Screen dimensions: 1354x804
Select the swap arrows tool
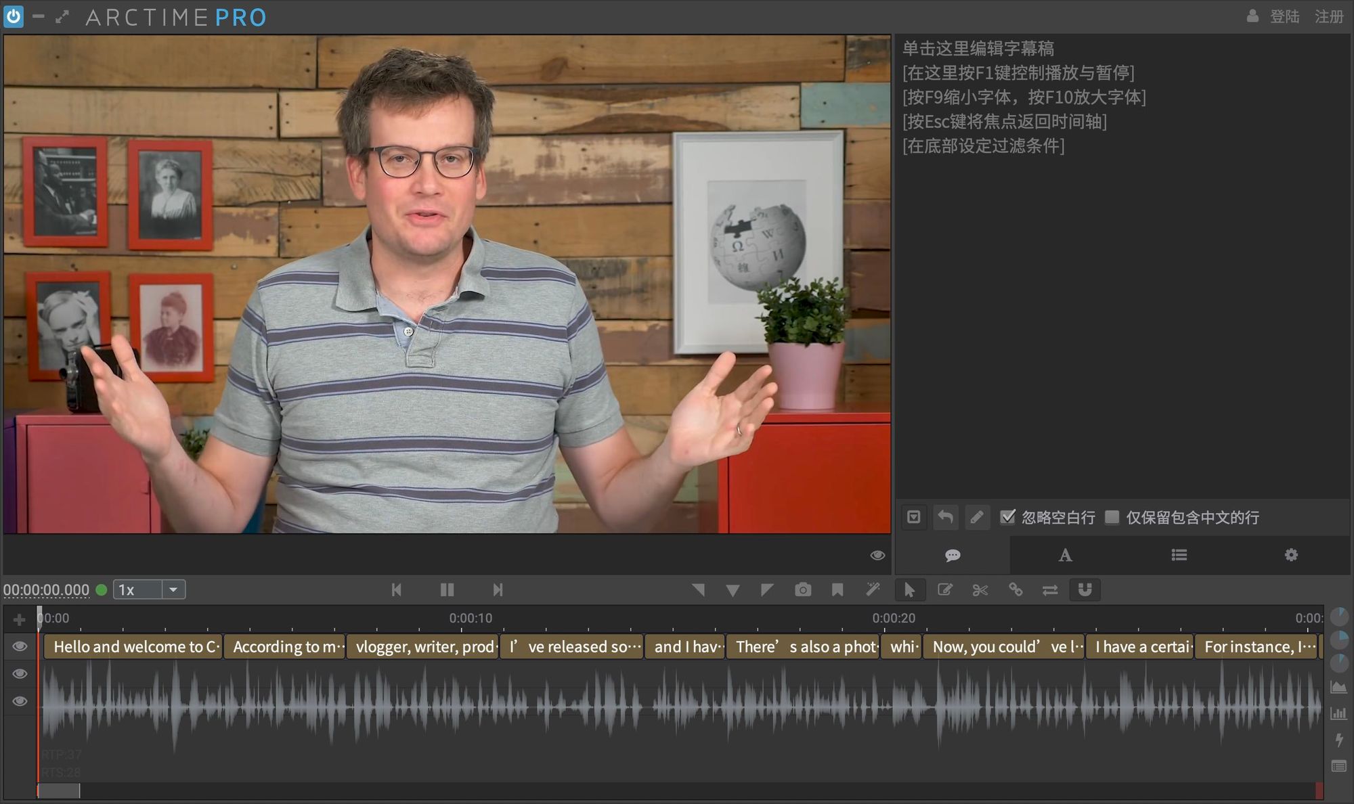[1050, 590]
